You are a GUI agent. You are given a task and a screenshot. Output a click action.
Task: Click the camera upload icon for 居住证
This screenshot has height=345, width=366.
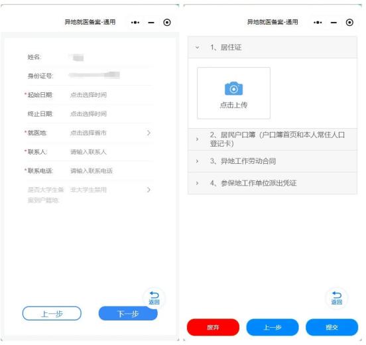(233, 89)
